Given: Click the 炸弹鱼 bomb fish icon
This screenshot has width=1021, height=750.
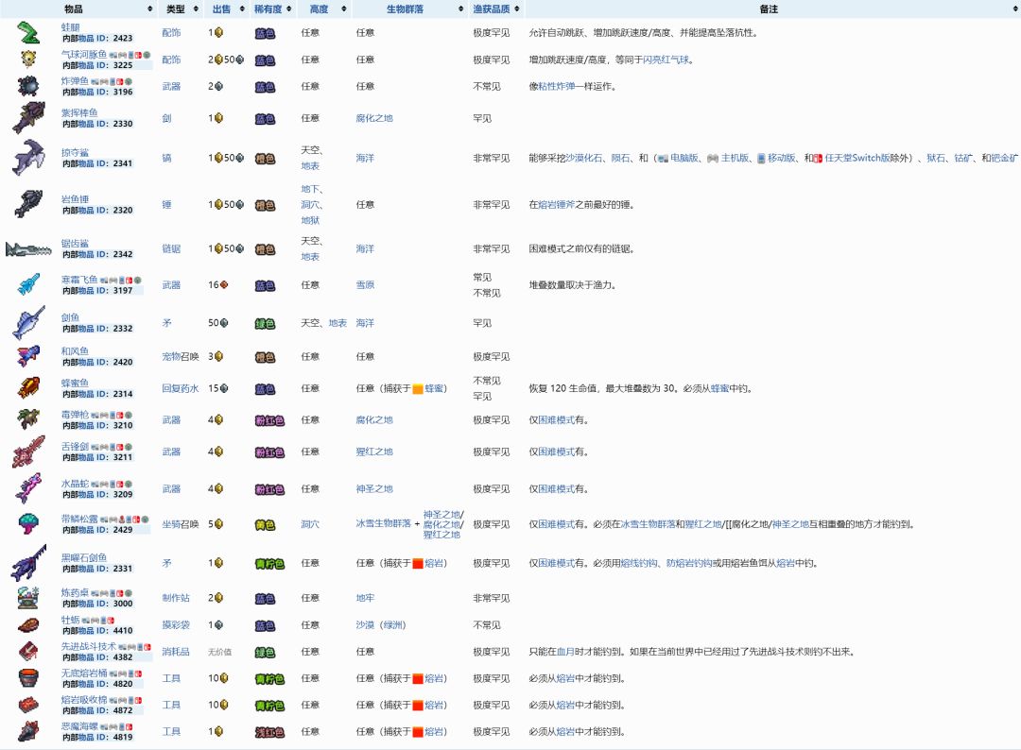Looking at the screenshot, I should click(28, 86).
